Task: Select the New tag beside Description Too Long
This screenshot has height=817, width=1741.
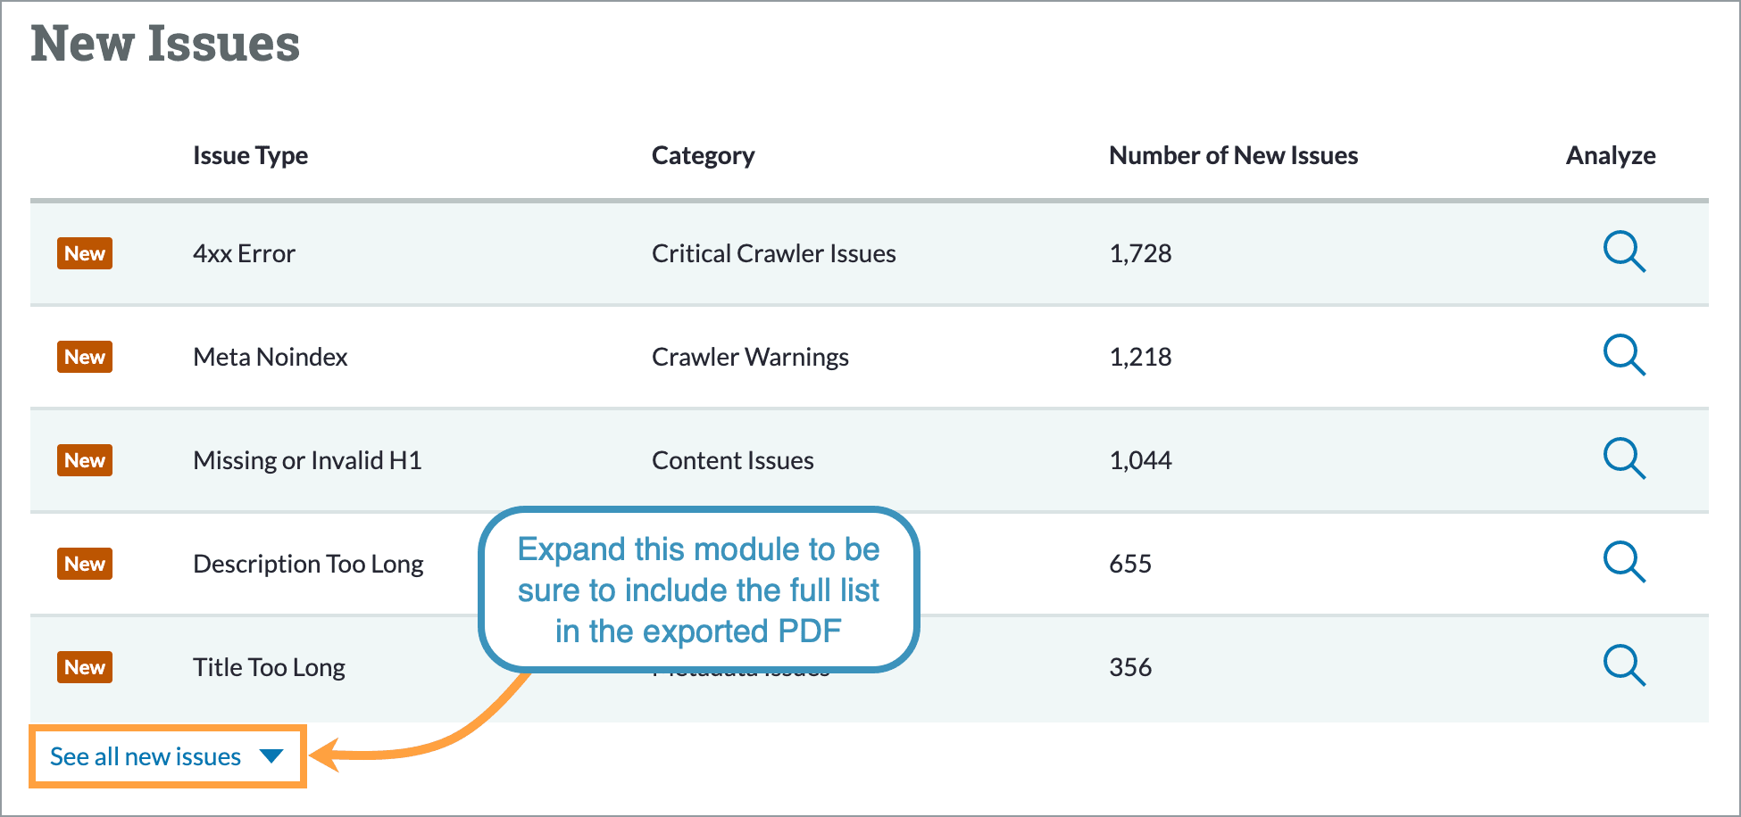Action: point(85,563)
